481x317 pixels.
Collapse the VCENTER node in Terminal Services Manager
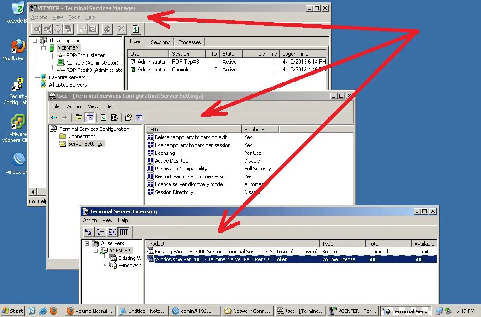tap(43, 48)
